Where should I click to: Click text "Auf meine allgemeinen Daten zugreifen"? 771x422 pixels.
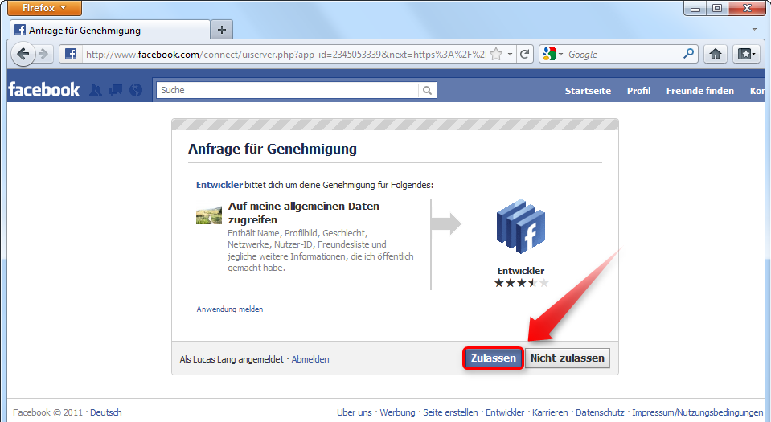[x=303, y=212]
